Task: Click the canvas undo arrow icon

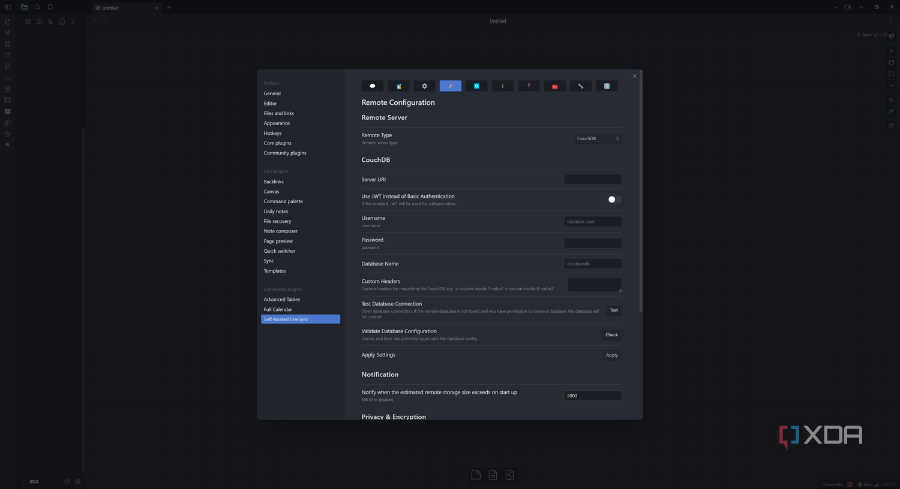Action: tap(891, 100)
